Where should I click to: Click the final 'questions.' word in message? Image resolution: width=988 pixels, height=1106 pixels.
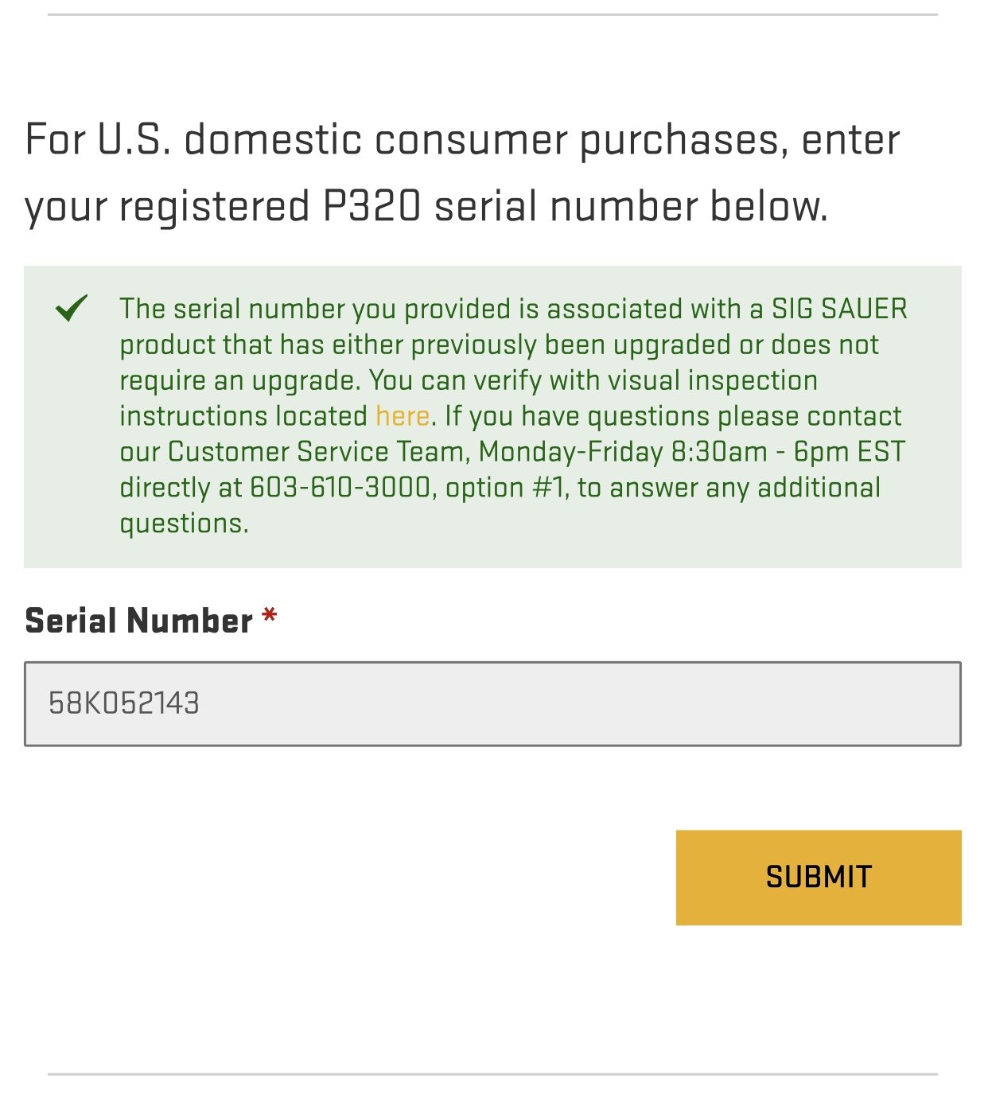[184, 524]
